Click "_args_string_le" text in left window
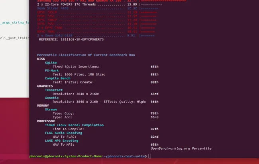259x164 pixels. point(14,23)
